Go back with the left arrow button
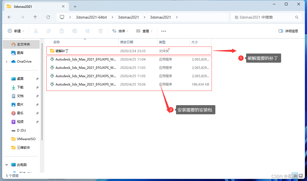This screenshot has width=307, height=181. coord(9,17)
